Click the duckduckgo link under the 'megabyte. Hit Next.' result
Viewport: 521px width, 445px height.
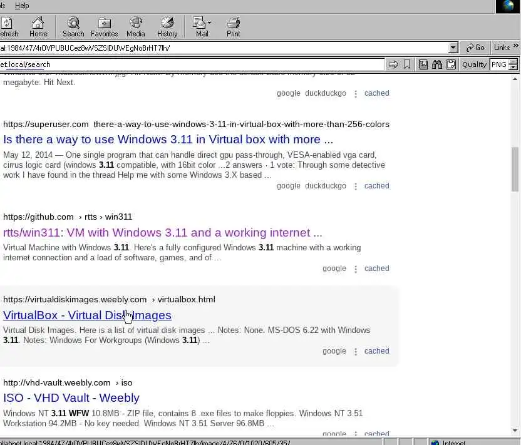click(x=326, y=93)
